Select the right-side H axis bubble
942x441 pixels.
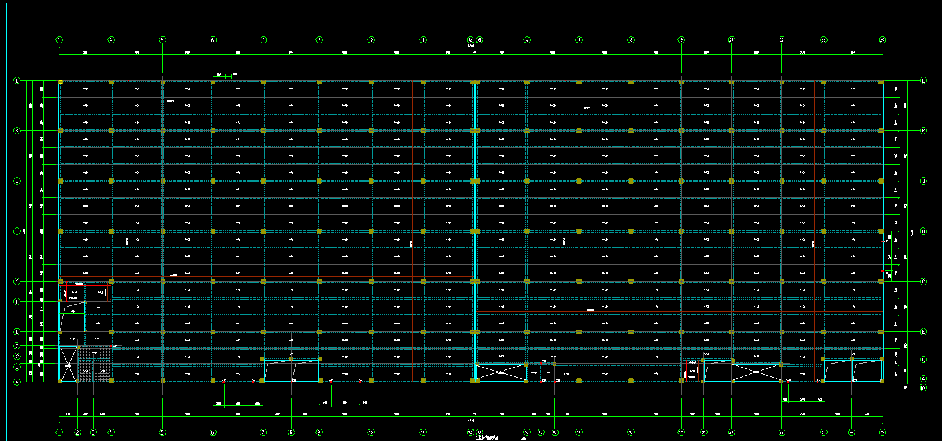924,231
